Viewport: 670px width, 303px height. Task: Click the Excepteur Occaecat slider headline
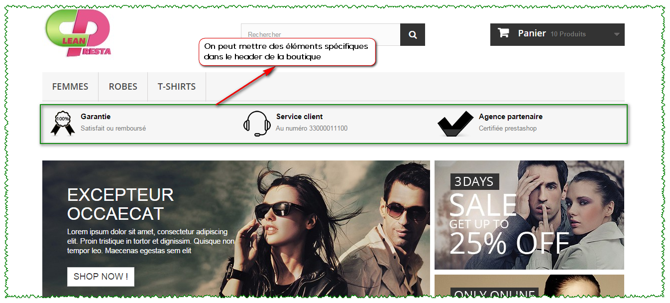(120, 204)
